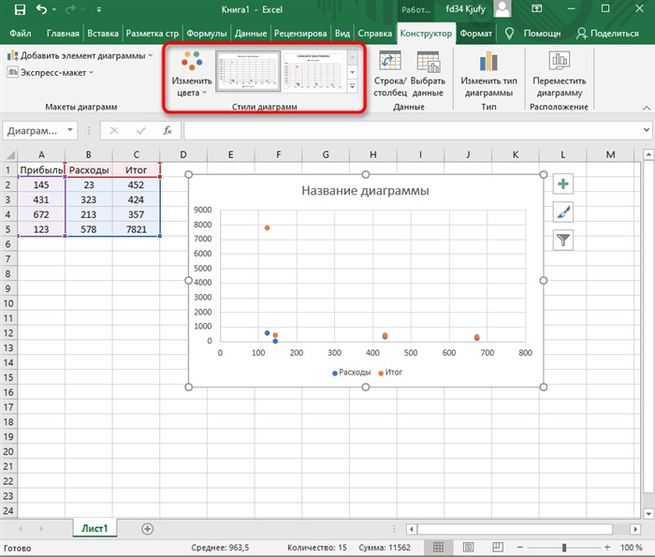The width and height of the screenshot is (655, 557).
Task: Expand the Quick Layout (Экспресс-макет) dropdown
Action: coord(51,73)
